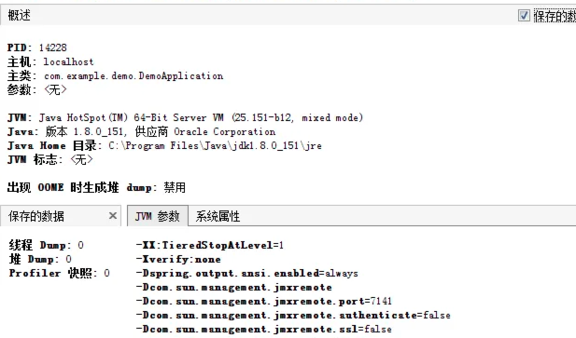Select the Java Home path C:\Program Files\Java\jdk1.8.0_151\jre
Viewport: 576px width, 338px height.
215,145
